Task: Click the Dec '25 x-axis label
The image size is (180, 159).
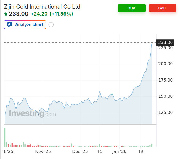Action: point(80,152)
